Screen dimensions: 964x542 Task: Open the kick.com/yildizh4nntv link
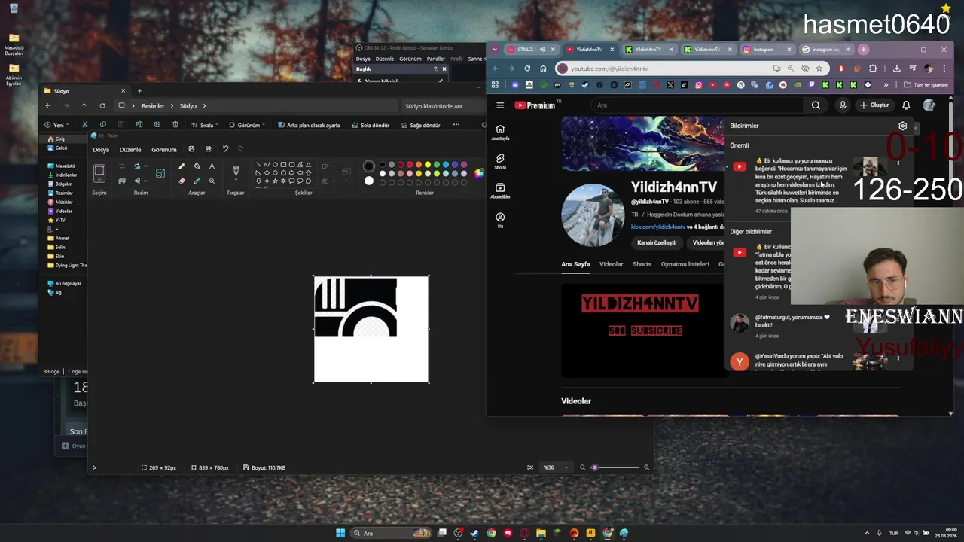click(657, 227)
